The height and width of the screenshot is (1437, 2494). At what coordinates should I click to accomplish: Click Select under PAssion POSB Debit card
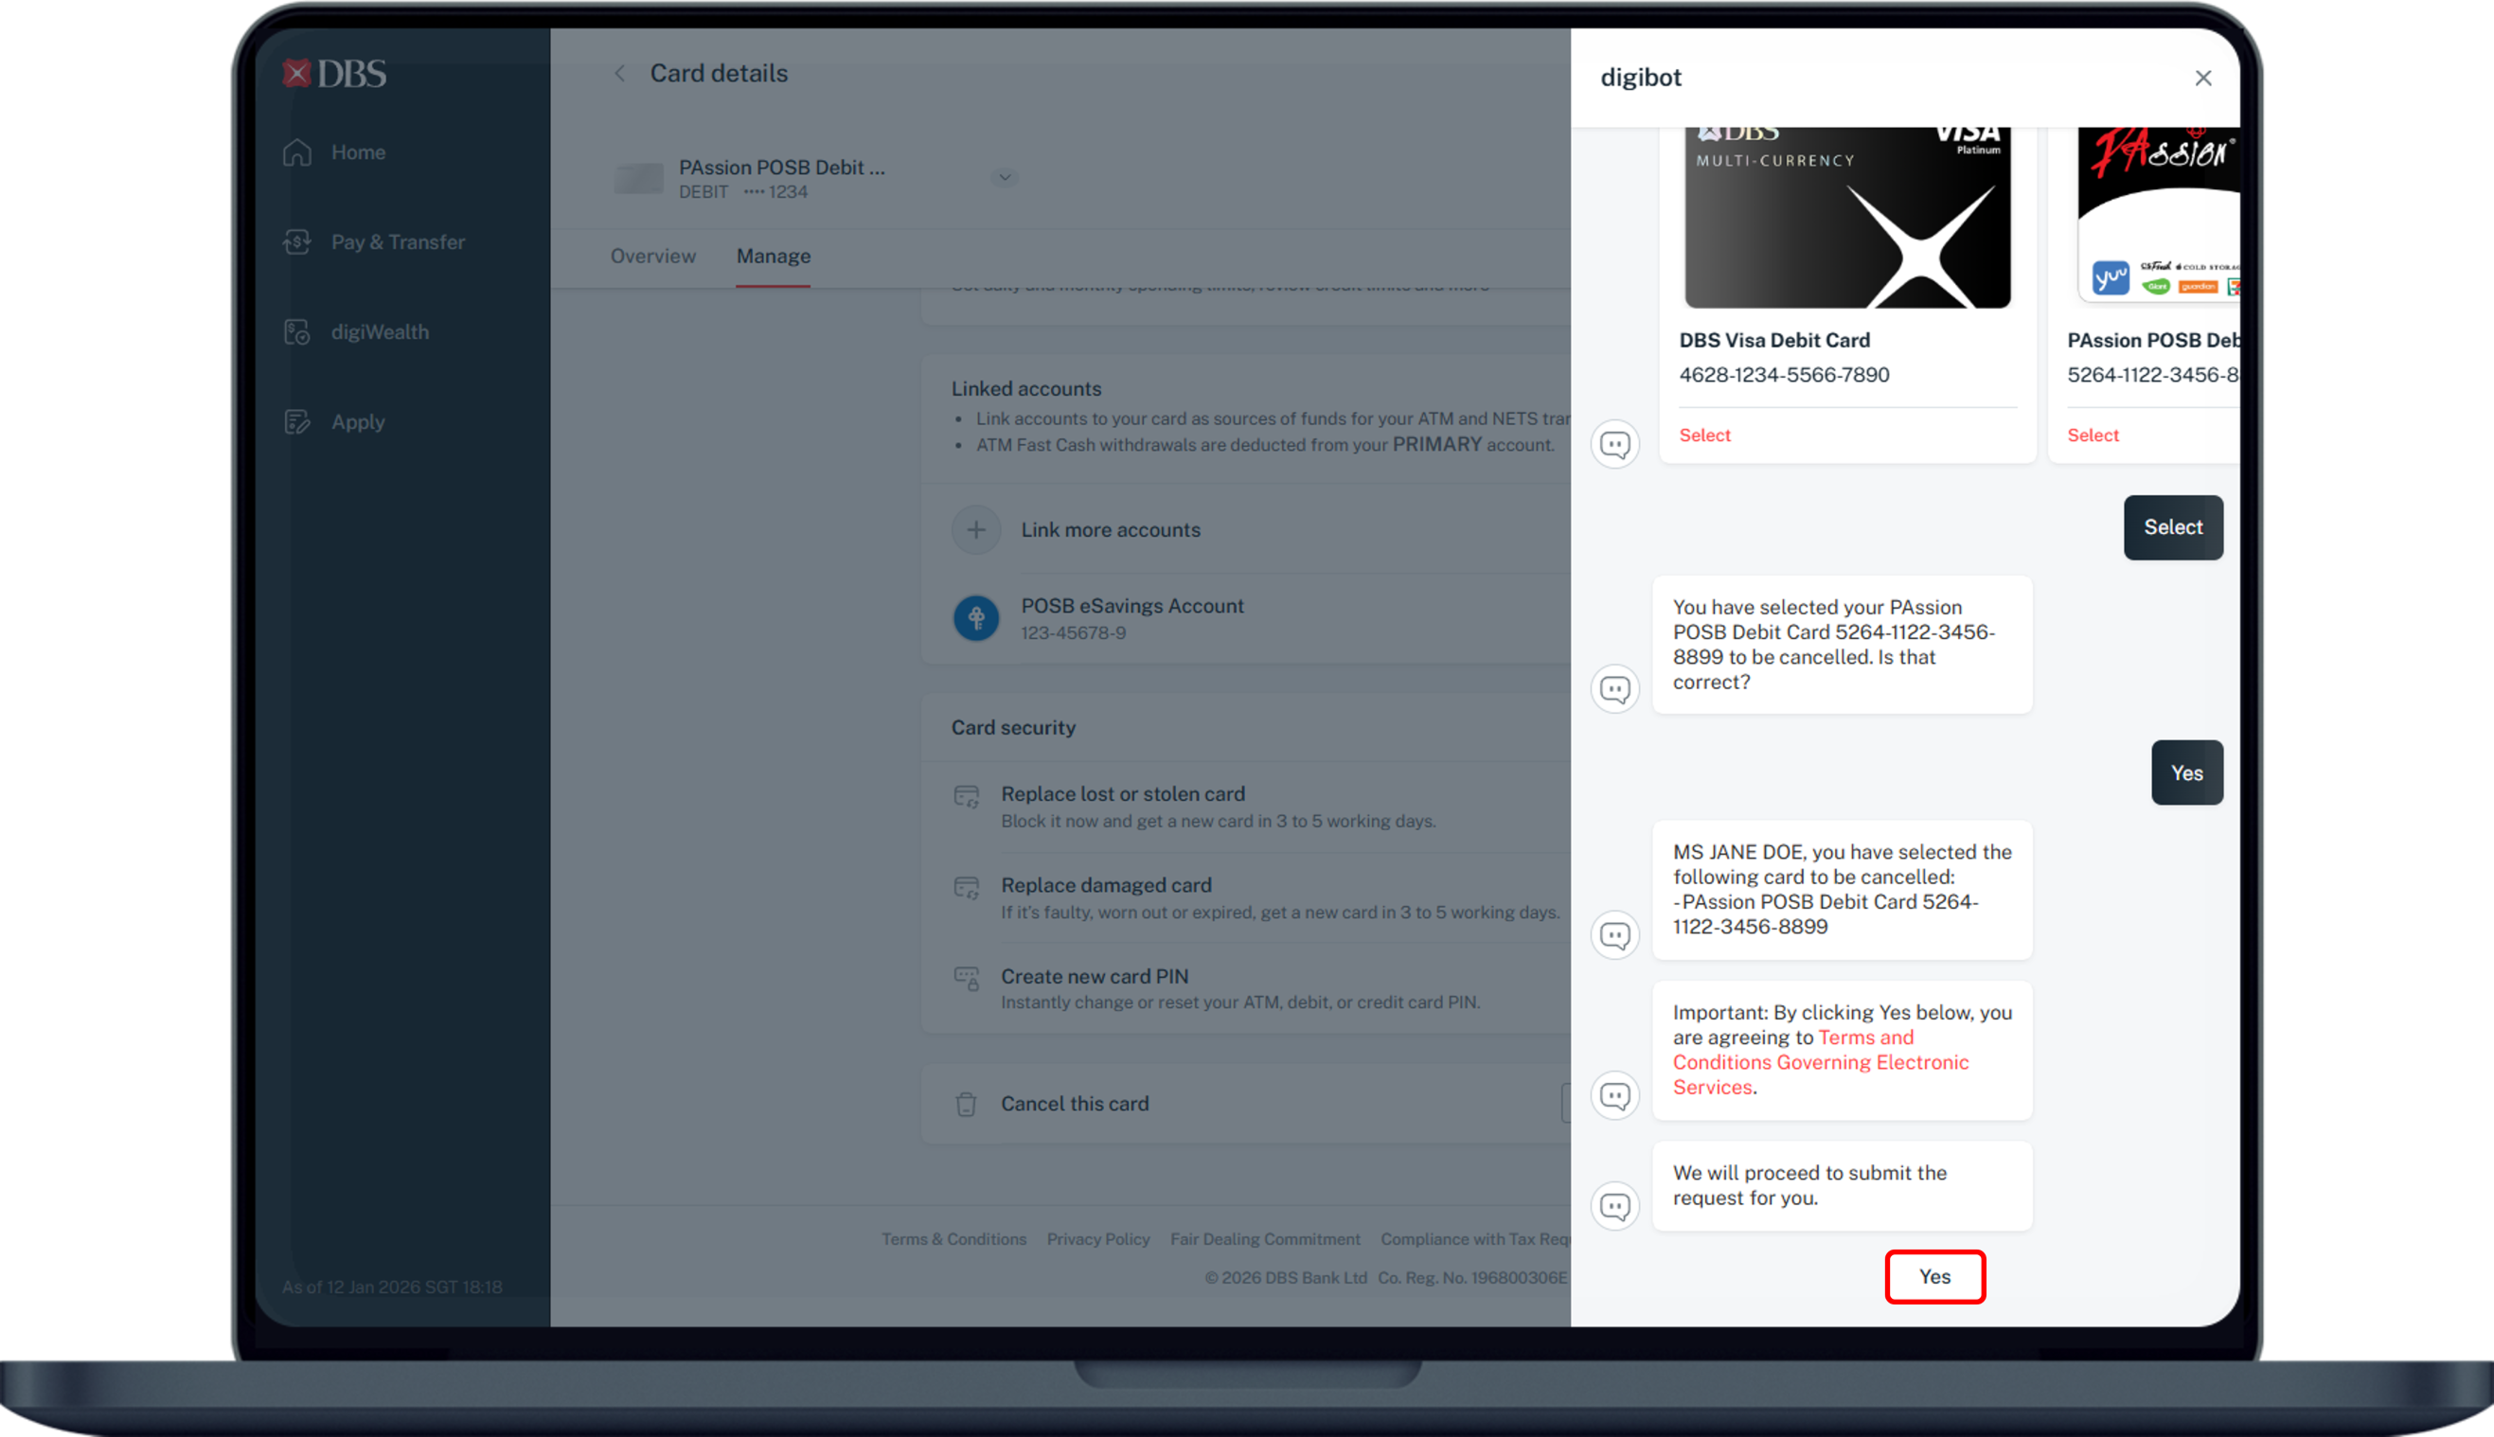click(2093, 435)
